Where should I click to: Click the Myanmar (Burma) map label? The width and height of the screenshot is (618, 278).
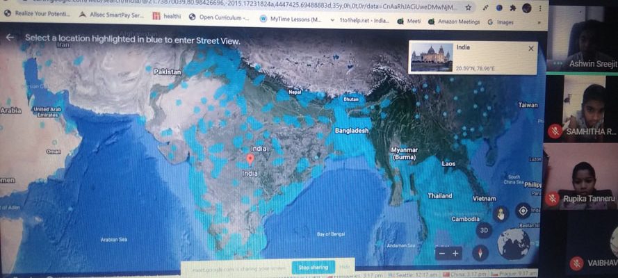[x=405, y=154]
